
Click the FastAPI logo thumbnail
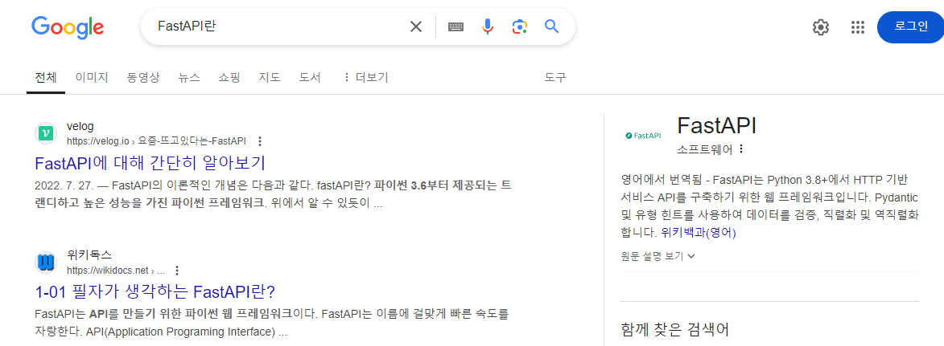click(643, 135)
